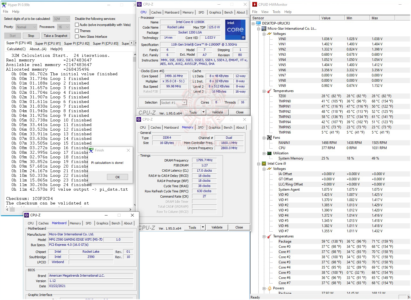Click the Intel Core i9 chip icon
Image resolution: width=411 pixels, height=300 pixels.
pyautogui.click(x=264, y=164)
